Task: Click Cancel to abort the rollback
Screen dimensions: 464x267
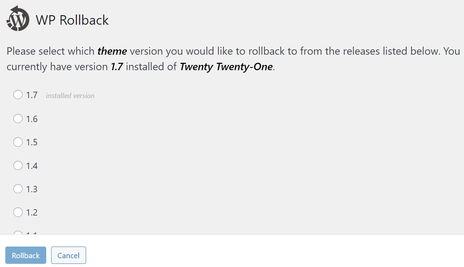Action: coord(68,255)
